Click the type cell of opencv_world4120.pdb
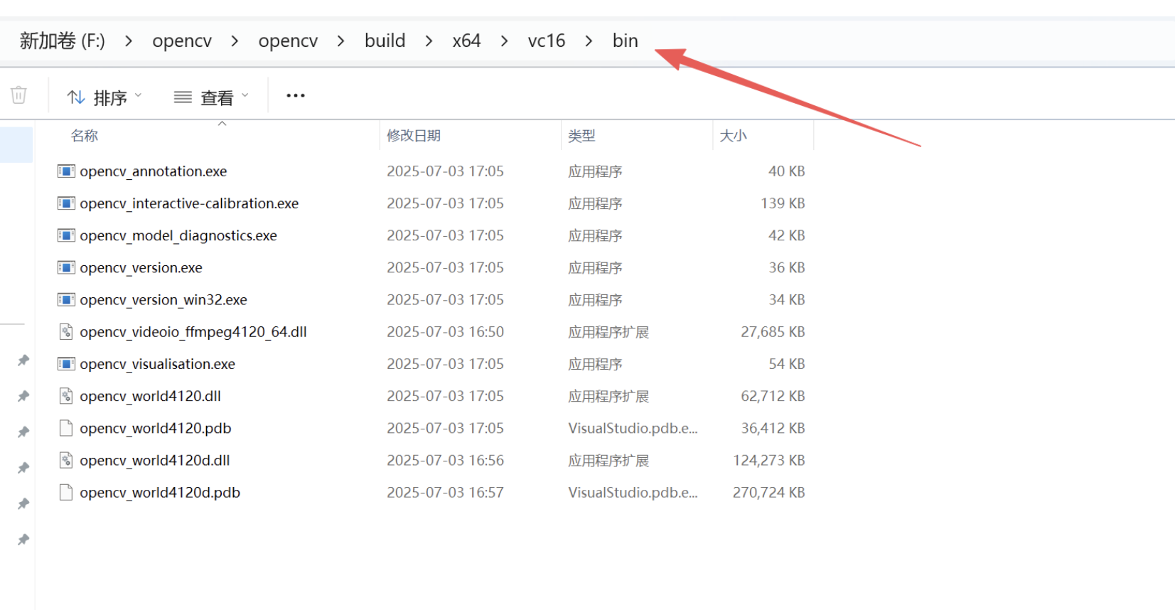The image size is (1175, 610). pos(633,428)
